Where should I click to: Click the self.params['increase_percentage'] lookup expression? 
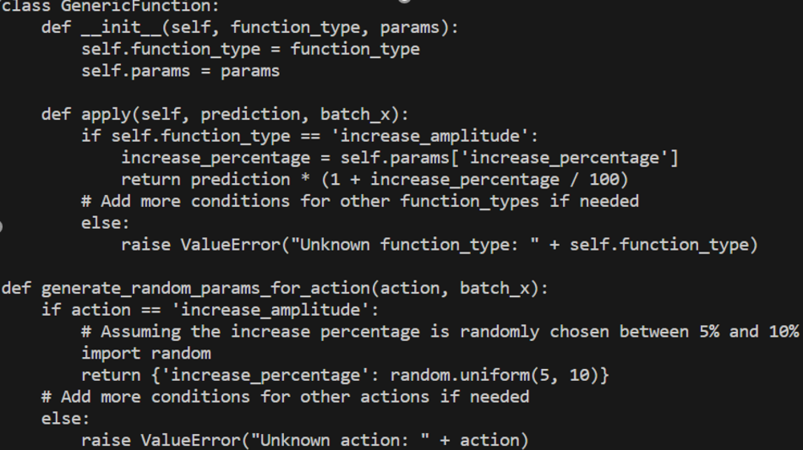(x=509, y=158)
